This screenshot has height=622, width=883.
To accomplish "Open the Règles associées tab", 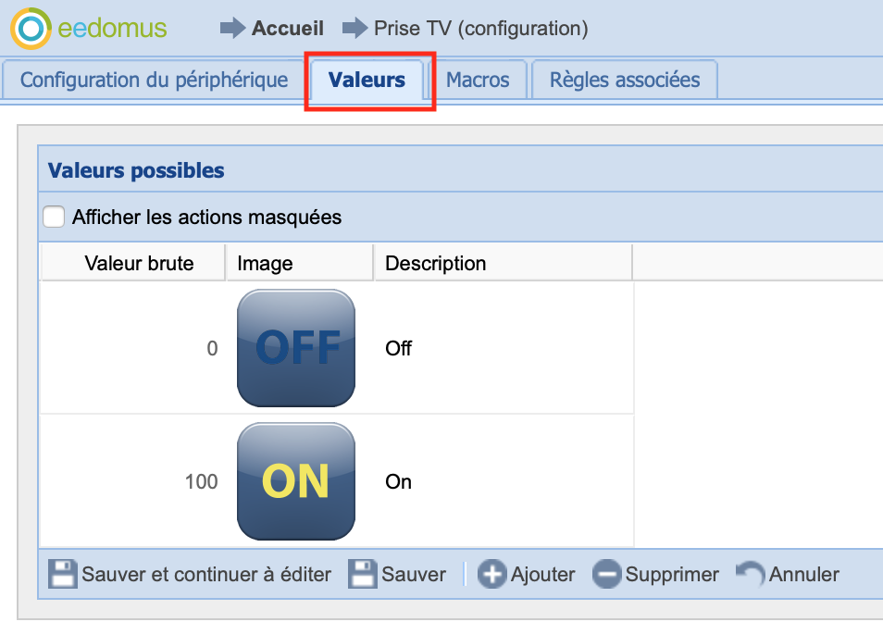I will [x=625, y=80].
